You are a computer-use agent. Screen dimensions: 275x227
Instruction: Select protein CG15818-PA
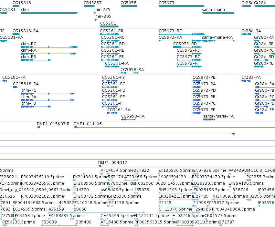tap(16, 87)
